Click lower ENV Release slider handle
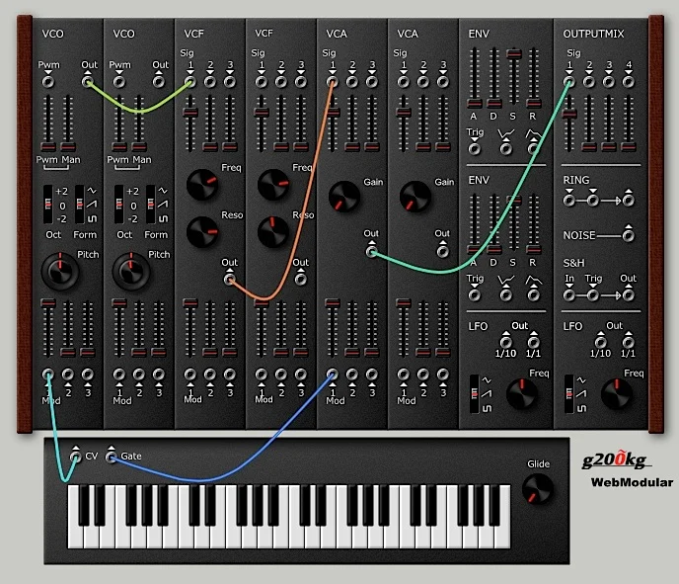Image resolution: width=679 pixels, height=584 pixels. click(x=534, y=249)
